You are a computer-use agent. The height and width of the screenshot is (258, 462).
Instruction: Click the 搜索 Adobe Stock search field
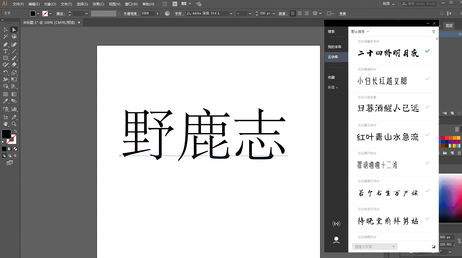coord(419,4)
